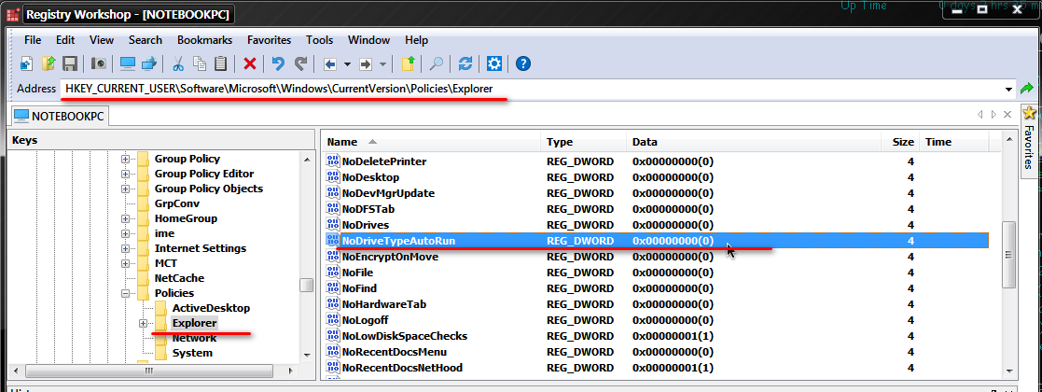This screenshot has height=392, width=1042.
Task: Sort by the Data column header
Action: click(x=754, y=142)
